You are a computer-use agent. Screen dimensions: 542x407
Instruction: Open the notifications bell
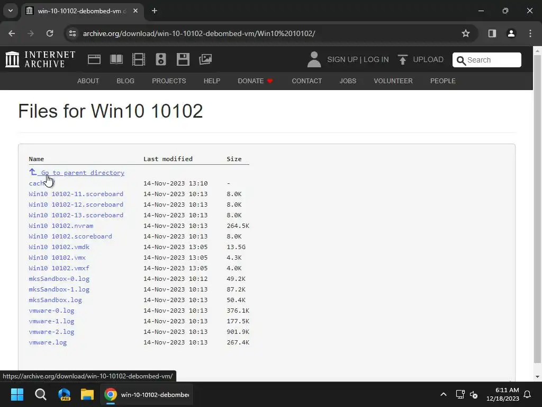tap(528, 394)
